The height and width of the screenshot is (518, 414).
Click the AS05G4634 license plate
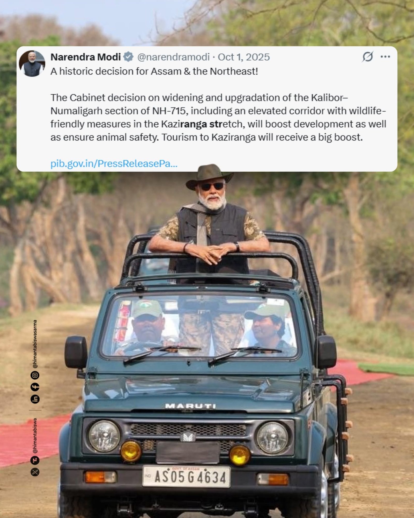click(186, 477)
